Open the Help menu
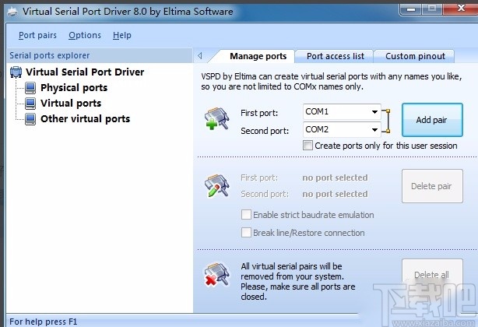Screen dimensions: 478x327 click(122, 35)
